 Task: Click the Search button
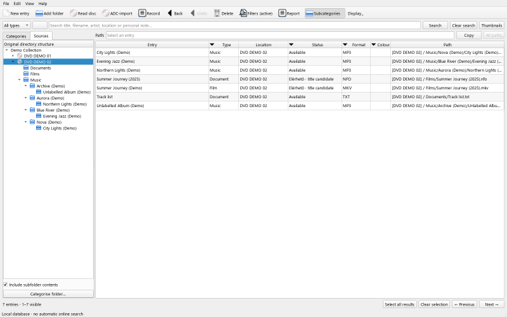(x=435, y=25)
